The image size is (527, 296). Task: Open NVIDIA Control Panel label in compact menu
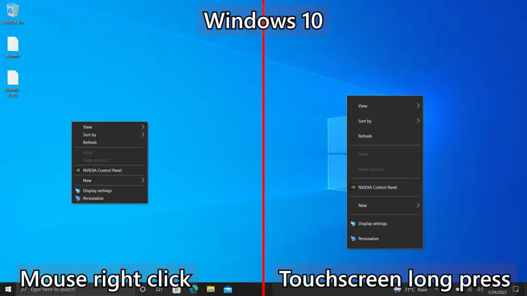pos(102,171)
